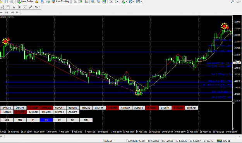The height and width of the screenshot is (143, 242).
Task: Select AUDUSD symbol button
Action: [139, 108]
